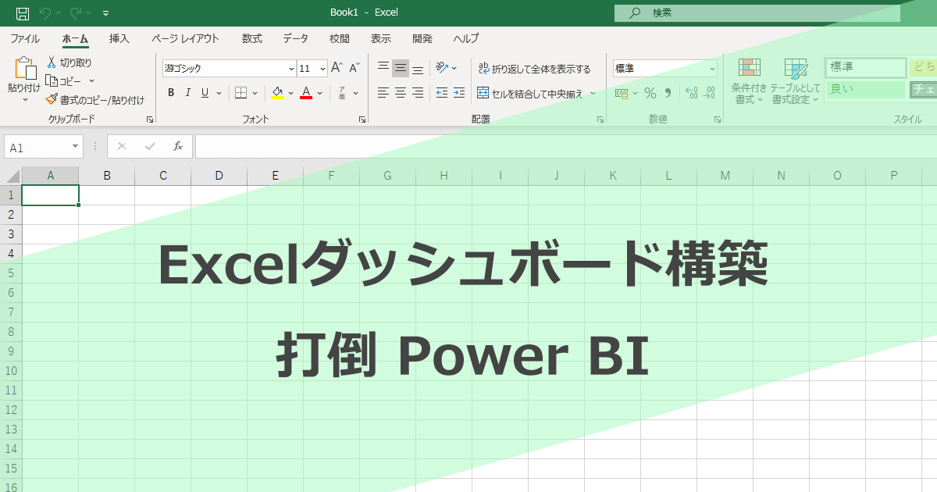The width and height of the screenshot is (937, 492).
Task: Toggle italic formatting
Action: [x=188, y=93]
